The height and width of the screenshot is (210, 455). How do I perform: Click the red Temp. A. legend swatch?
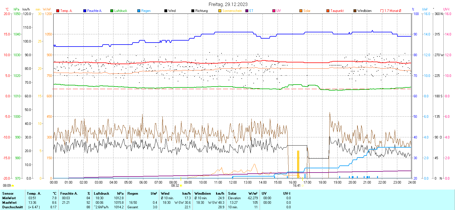[x=58, y=11]
